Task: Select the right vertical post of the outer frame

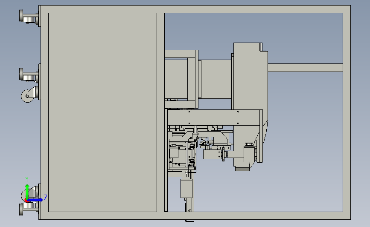Action: tap(347, 112)
